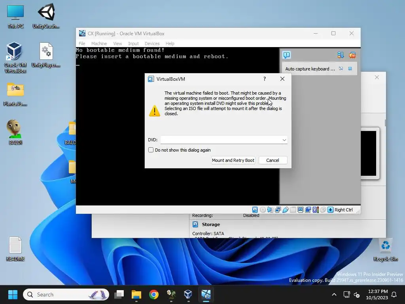405x304 pixels.
Task: Click the audio status bar indicator
Action: (x=270, y=210)
